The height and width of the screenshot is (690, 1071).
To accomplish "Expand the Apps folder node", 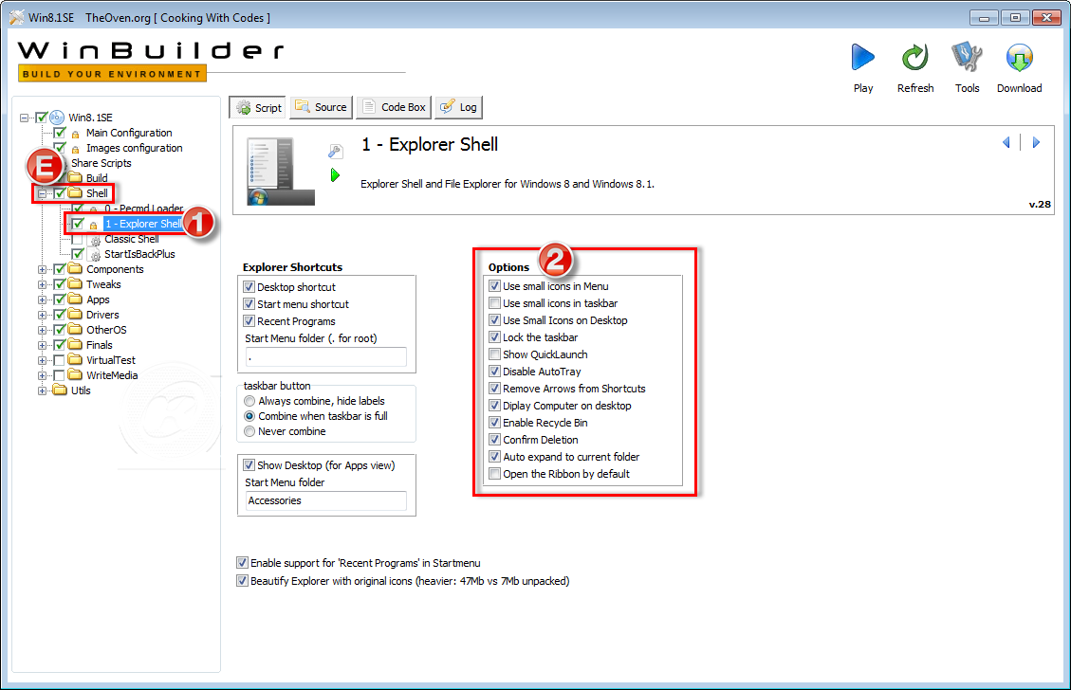I will pyautogui.click(x=43, y=300).
